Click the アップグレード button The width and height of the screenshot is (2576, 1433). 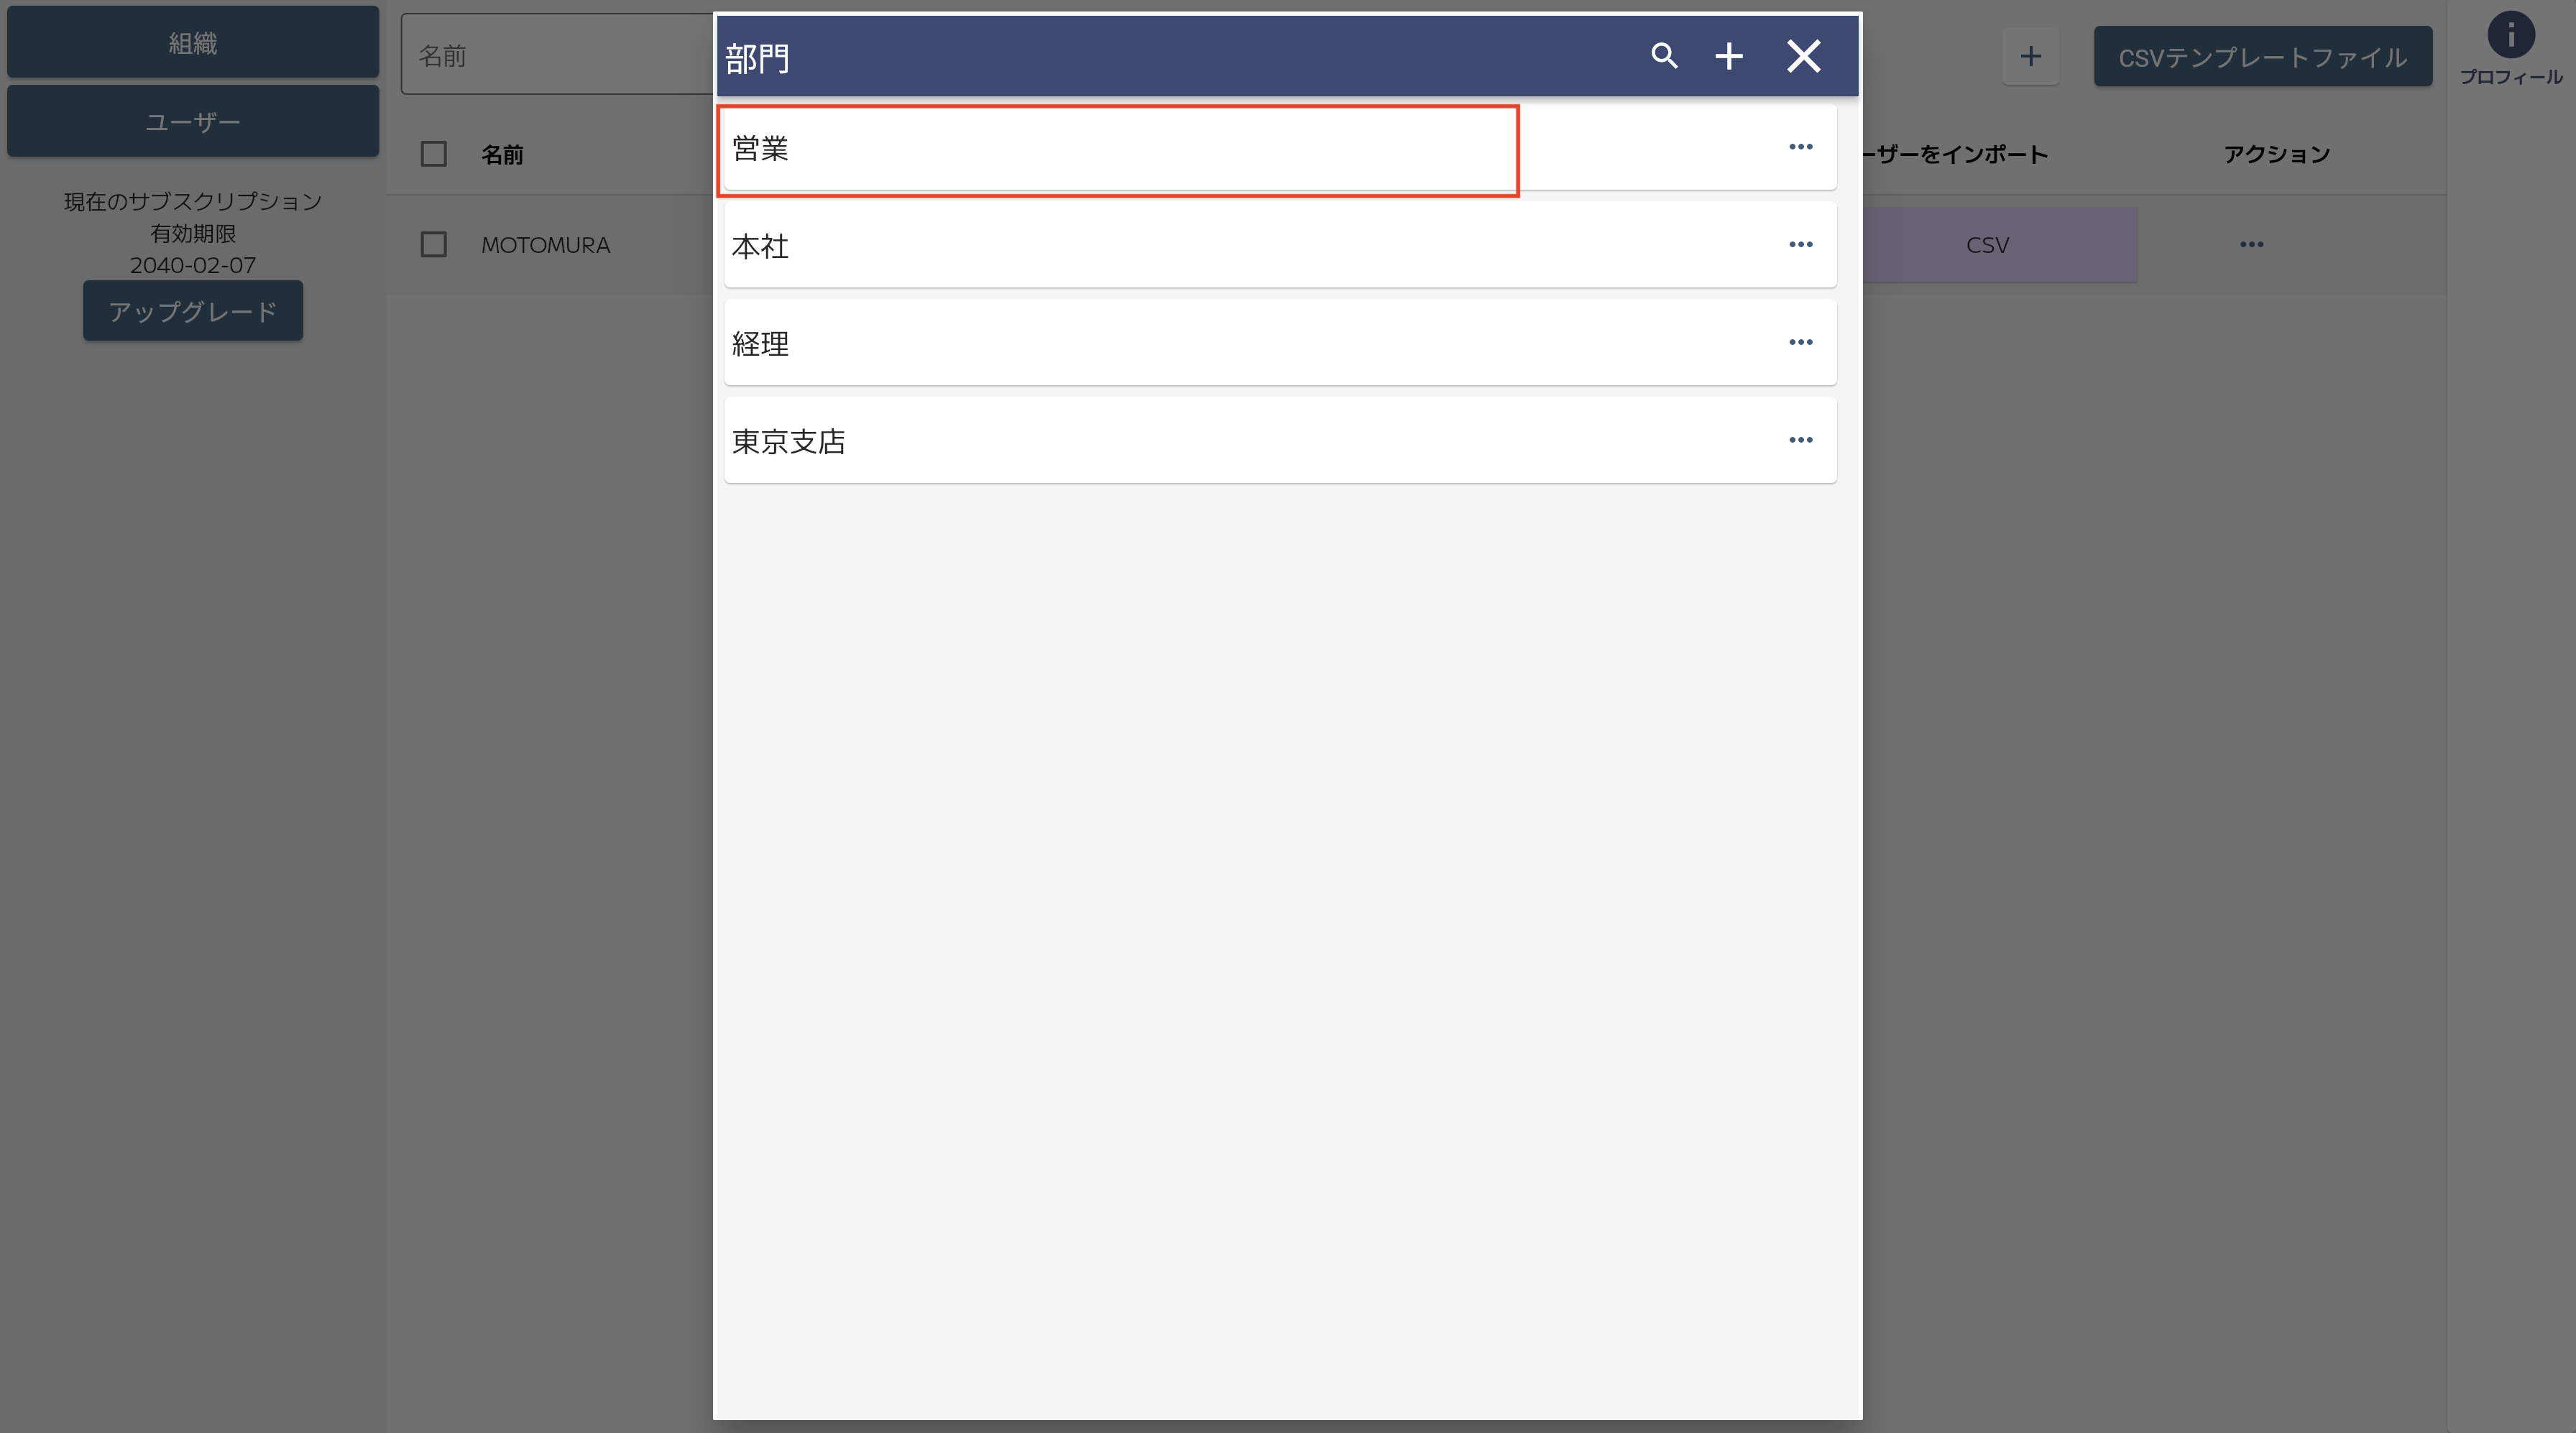tap(193, 312)
